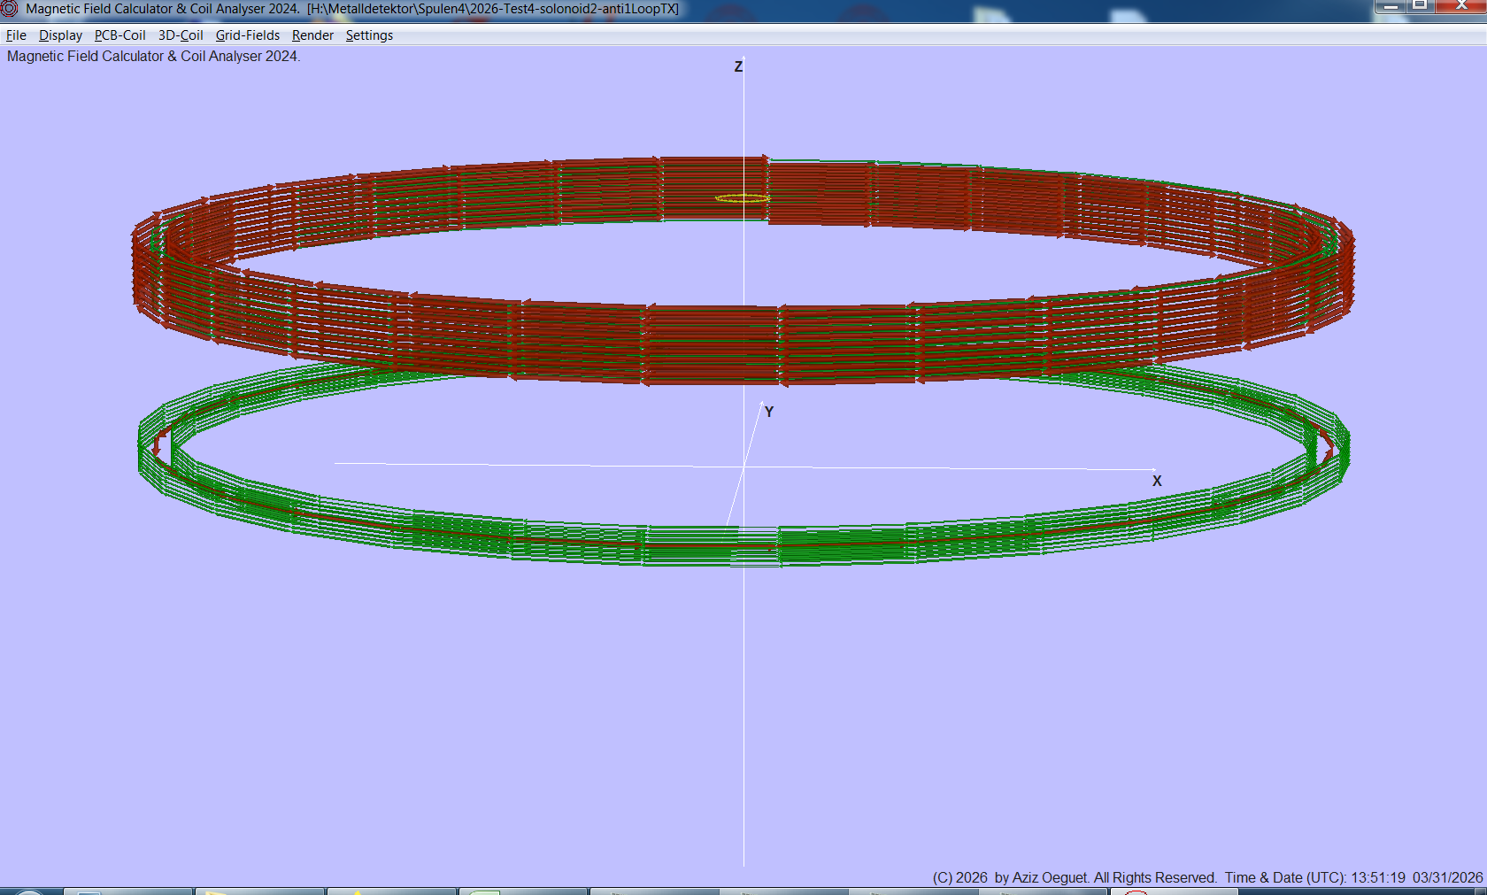Open the Settings menu
The width and height of the screenshot is (1487, 895).
(369, 35)
